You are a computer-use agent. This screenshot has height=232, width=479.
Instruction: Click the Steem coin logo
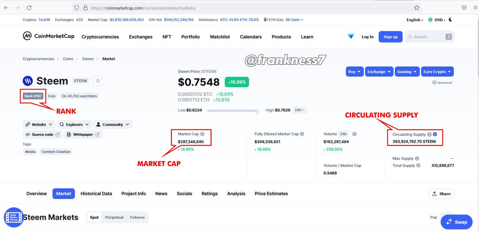coord(28,81)
